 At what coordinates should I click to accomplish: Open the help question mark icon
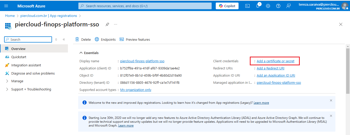coord(278,6)
